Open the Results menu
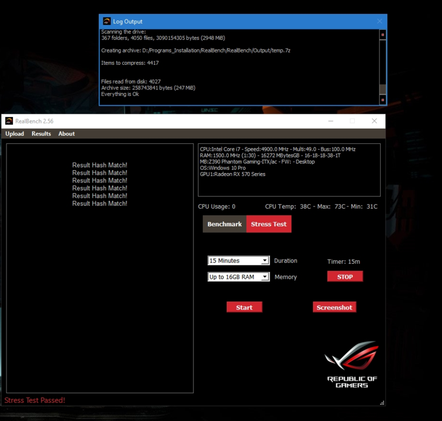442x421 pixels. 41,134
